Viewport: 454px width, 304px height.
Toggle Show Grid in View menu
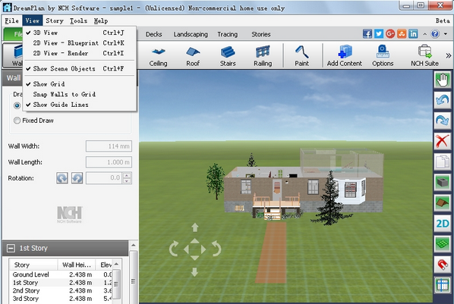click(x=79, y=84)
